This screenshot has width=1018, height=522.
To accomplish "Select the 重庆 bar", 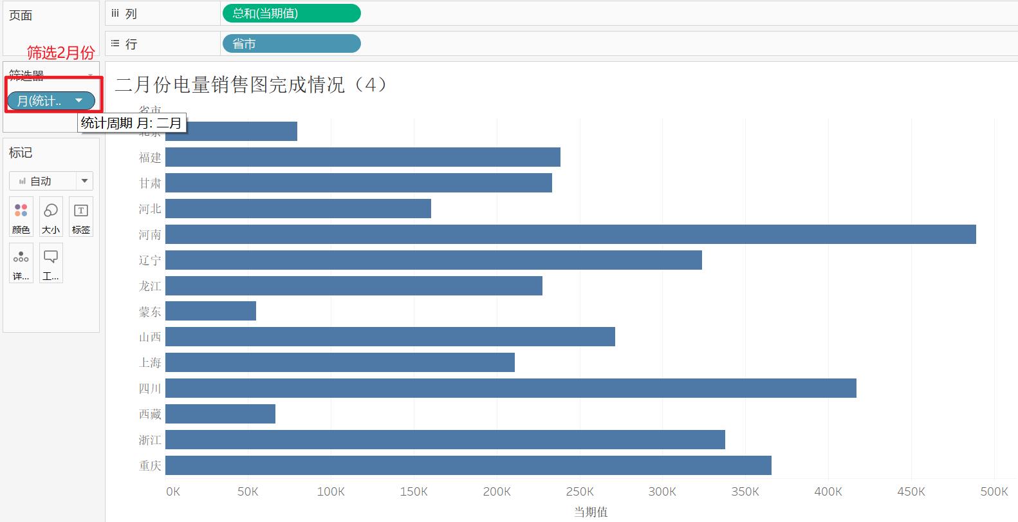I will tap(468, 465).
